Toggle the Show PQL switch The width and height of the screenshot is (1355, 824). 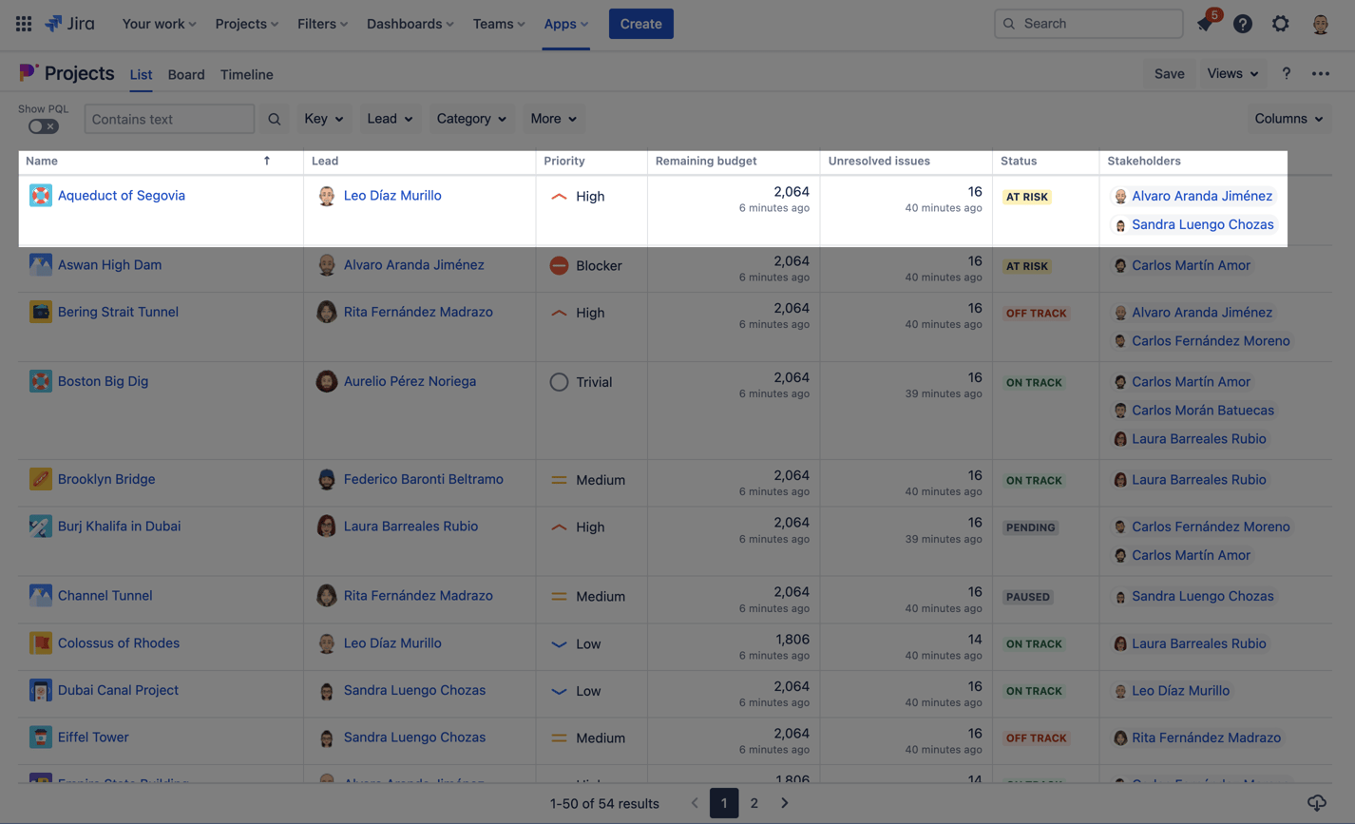(x=43, y=125)
